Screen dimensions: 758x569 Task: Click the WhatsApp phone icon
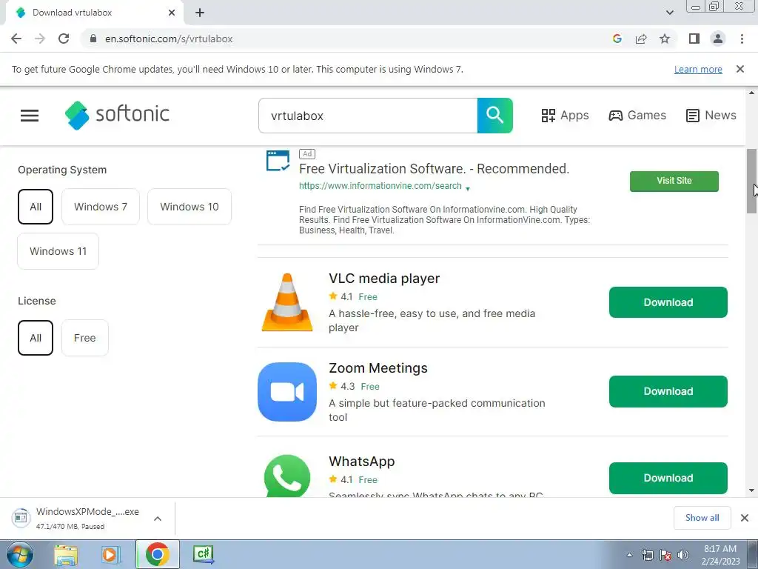tap(287, 476)
